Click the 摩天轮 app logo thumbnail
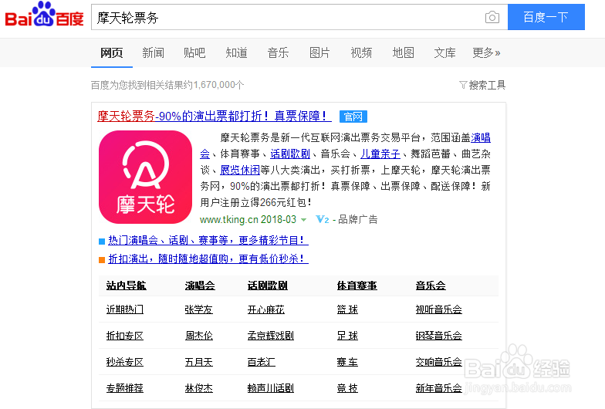605x409 pixels. point(145,177)
